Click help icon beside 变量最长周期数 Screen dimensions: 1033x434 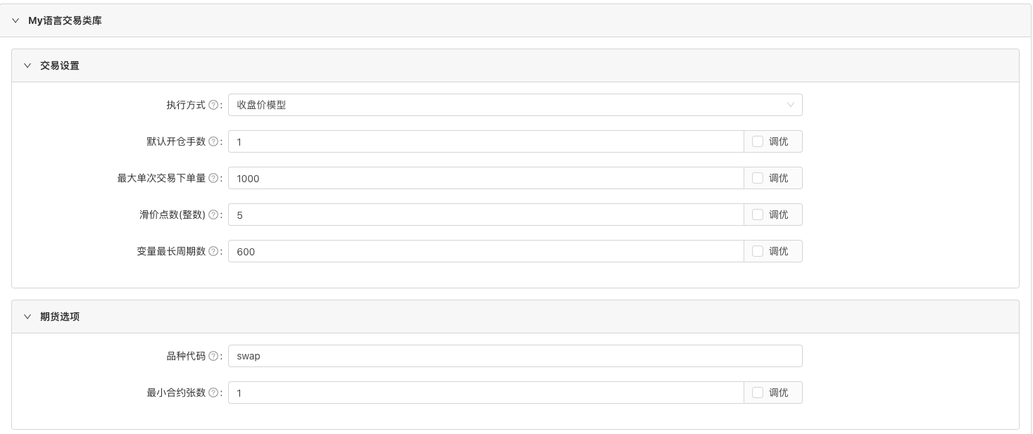pos(213,251)
